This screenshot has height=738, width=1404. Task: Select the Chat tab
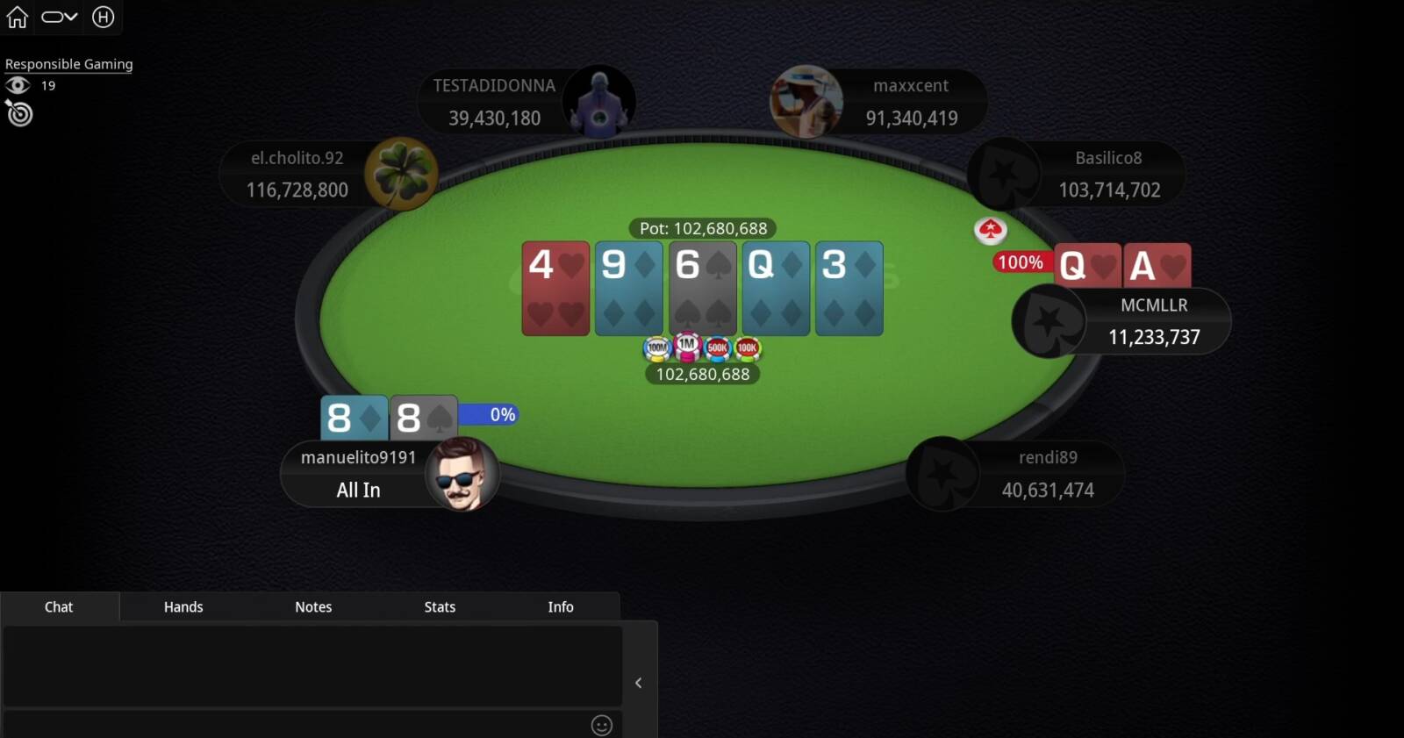(59, 606)
